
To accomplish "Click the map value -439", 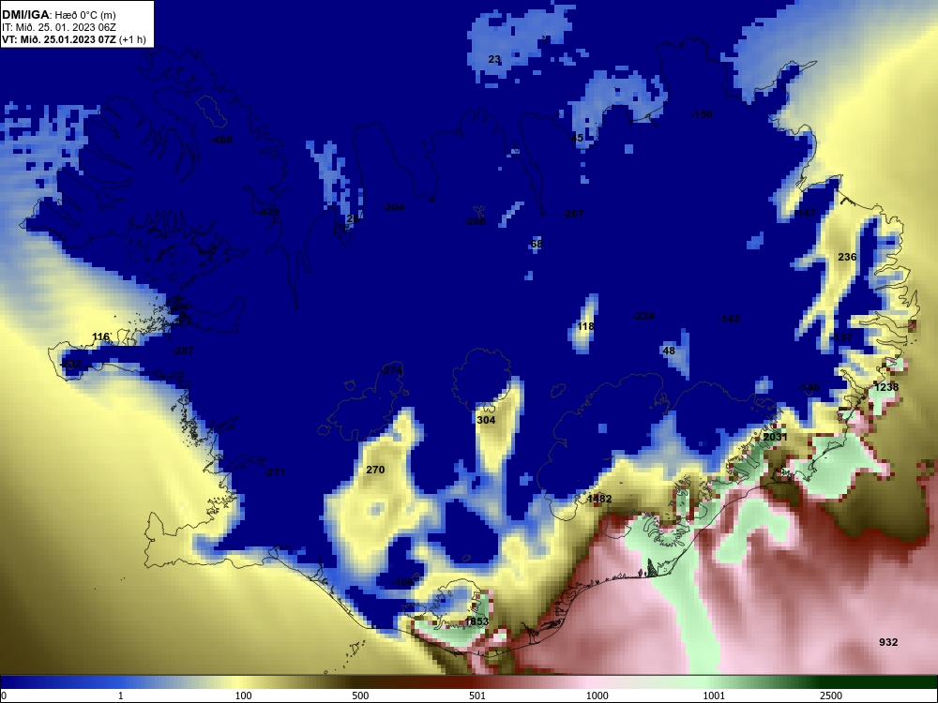I will (x=268, y=212).
